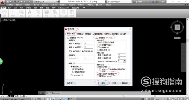Select the PolarSnap radio button
This screenshot has width=189, height=100.
72,75
